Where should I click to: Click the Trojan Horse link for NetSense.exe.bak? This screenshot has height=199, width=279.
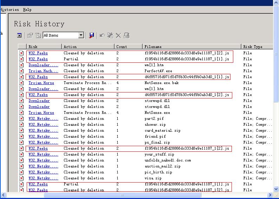click(41, 83)
